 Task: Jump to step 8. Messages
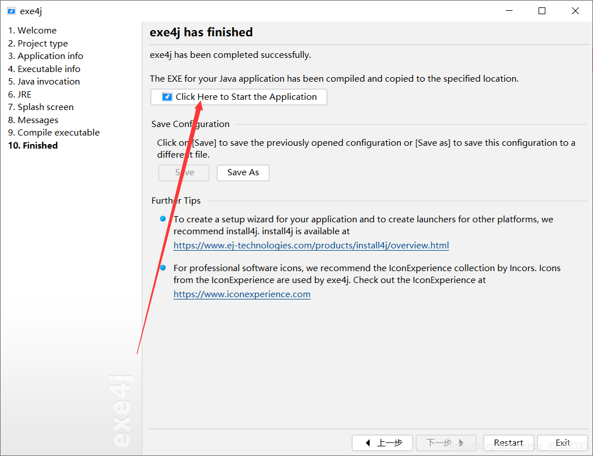(33, 120)
